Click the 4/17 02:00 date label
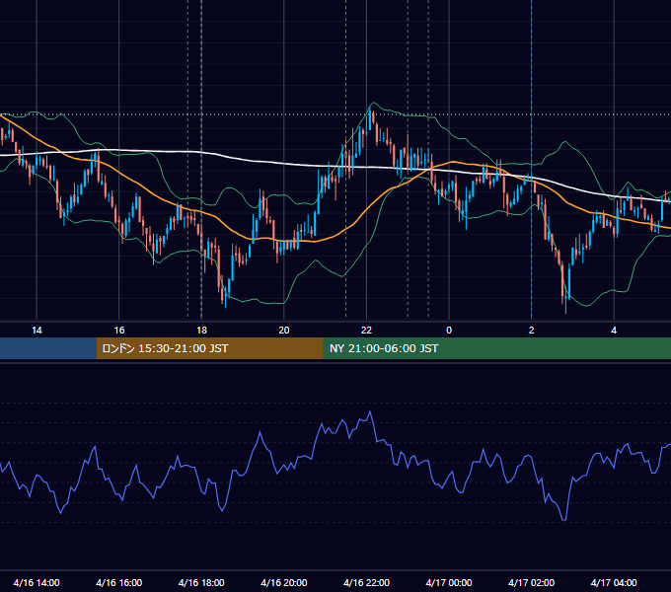 [532, 582]
